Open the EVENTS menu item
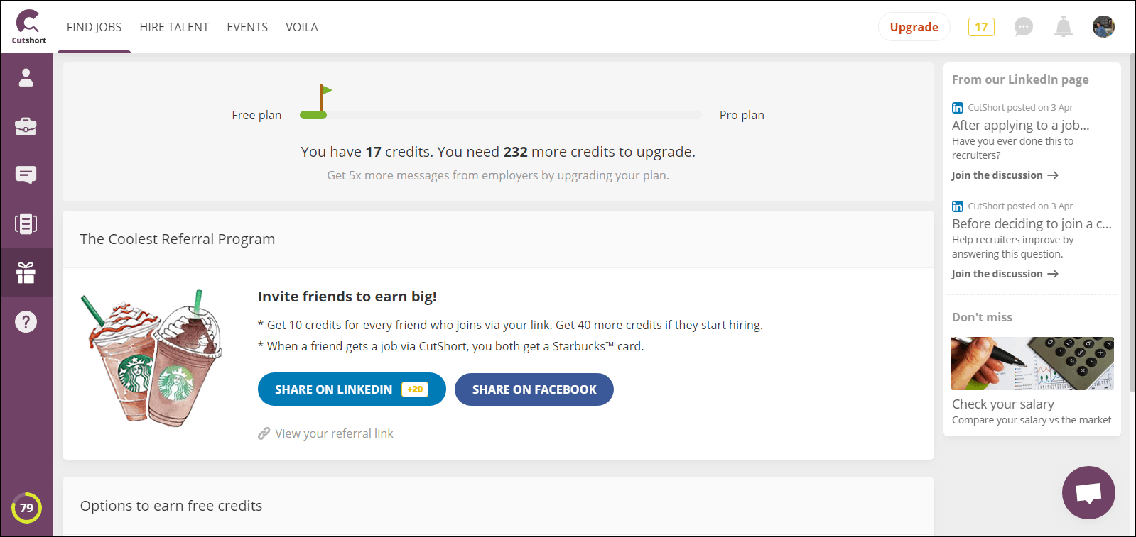This screenshot has height=537, width=1136. point(247,27)
